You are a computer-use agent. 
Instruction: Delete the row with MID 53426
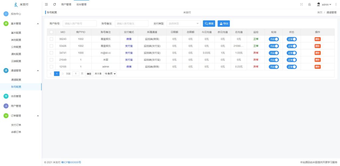pyautogui.click(x=317, y=46)
